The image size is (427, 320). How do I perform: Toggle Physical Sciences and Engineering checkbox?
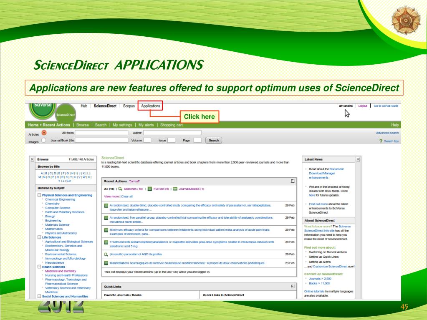tap(39, 195)
